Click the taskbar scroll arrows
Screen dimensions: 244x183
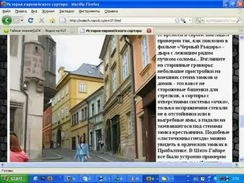pos(188,178)
